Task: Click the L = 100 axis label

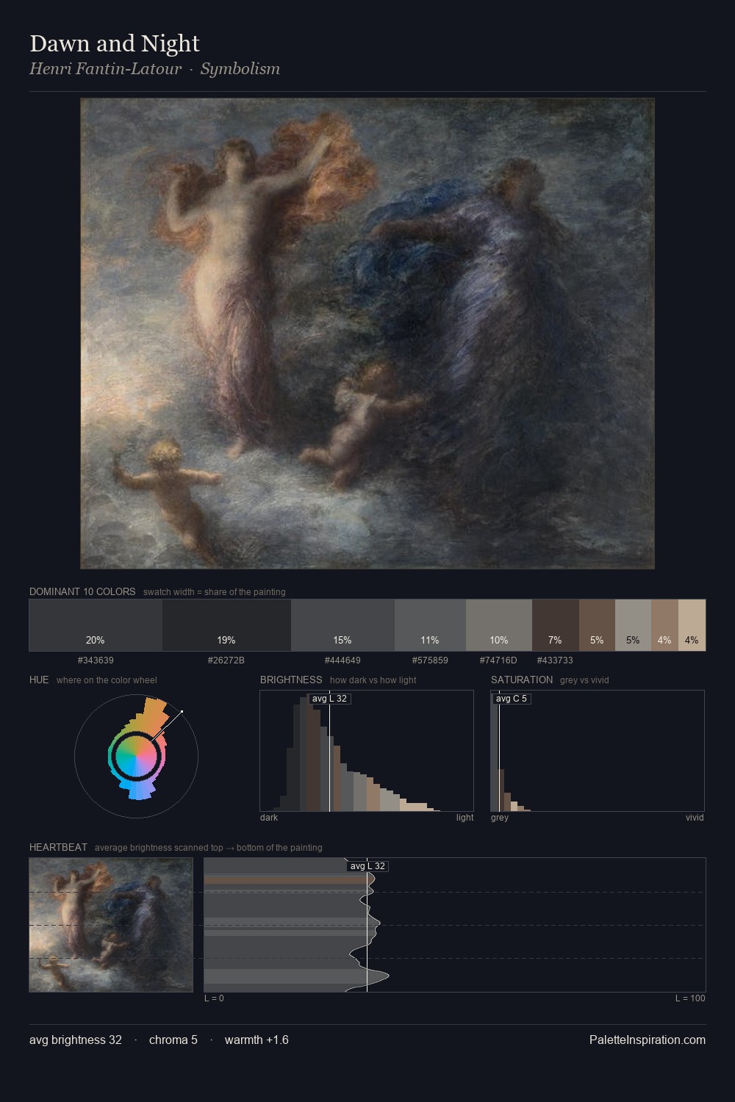Action: (x=690, y=998)
